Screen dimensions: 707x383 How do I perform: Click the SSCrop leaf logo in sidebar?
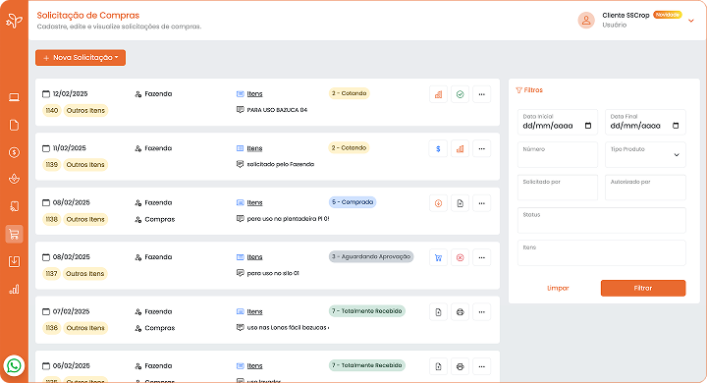[x=14, y=21]
